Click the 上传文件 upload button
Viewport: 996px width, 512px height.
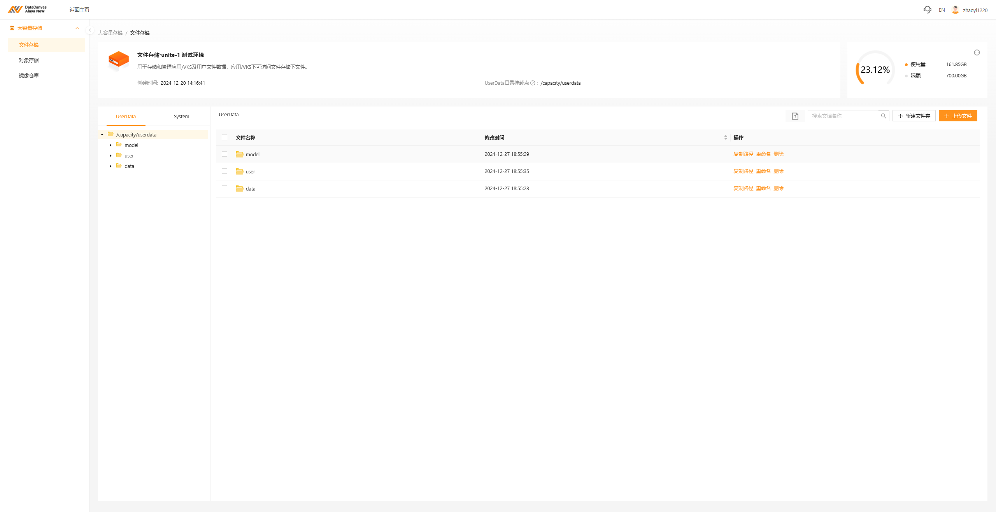[x=957, y=116]
